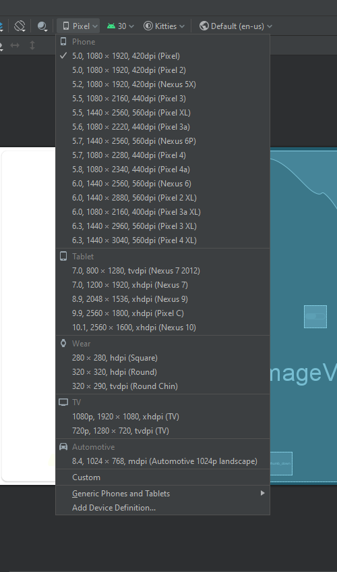This screenshot has width=337, height=572.
Task: Click the ImageView label in blueprint
Action: tap(303, 373)
